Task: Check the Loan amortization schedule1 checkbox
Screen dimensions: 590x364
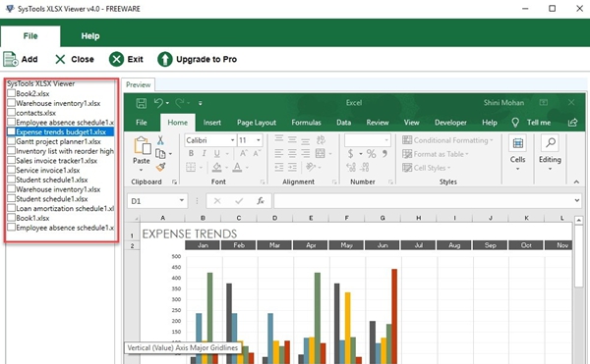Action: (11, 208)
